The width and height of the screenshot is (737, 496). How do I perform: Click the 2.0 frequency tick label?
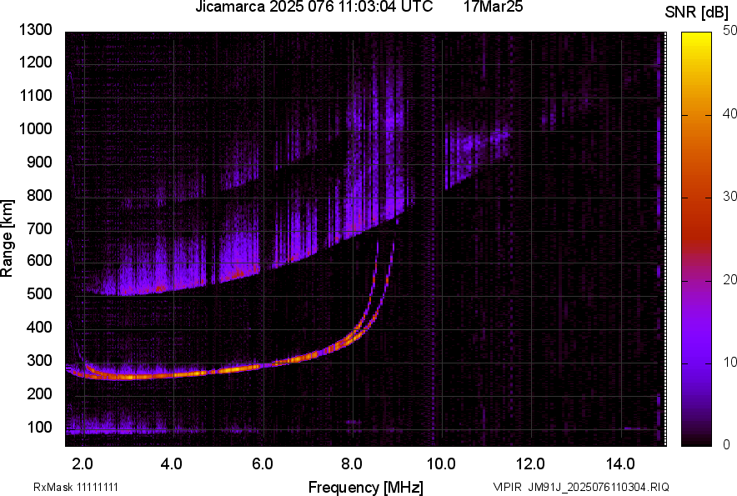(x=83, y=463)
